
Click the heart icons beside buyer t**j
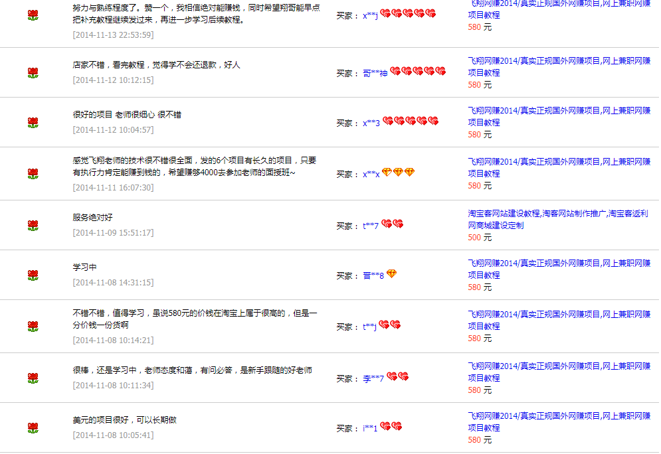pyautogui.click(x=390, y=325)
